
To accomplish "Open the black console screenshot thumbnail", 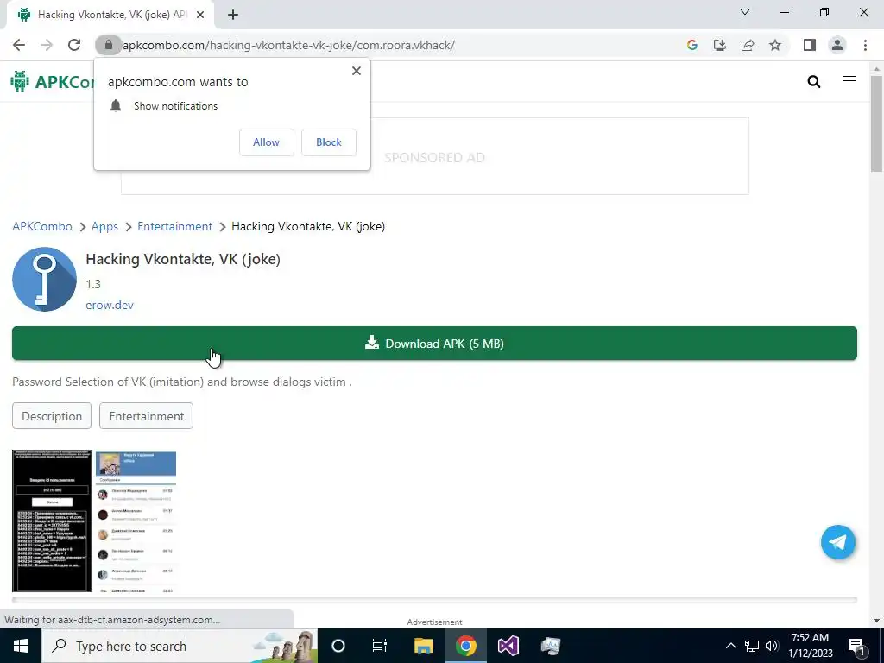I will pos(52,521).
